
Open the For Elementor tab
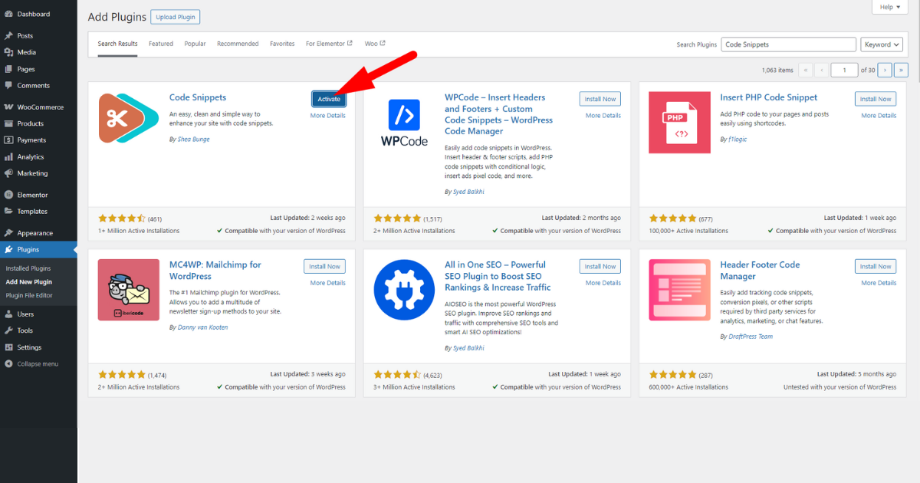[x=329, y=44]
